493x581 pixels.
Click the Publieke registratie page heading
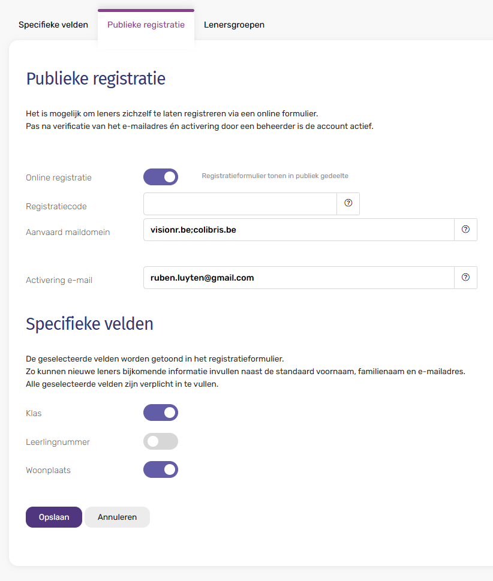pyautogui.click(x=96, y=79)
